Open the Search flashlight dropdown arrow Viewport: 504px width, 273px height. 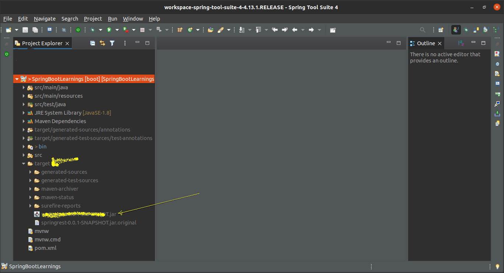(229, 30)
